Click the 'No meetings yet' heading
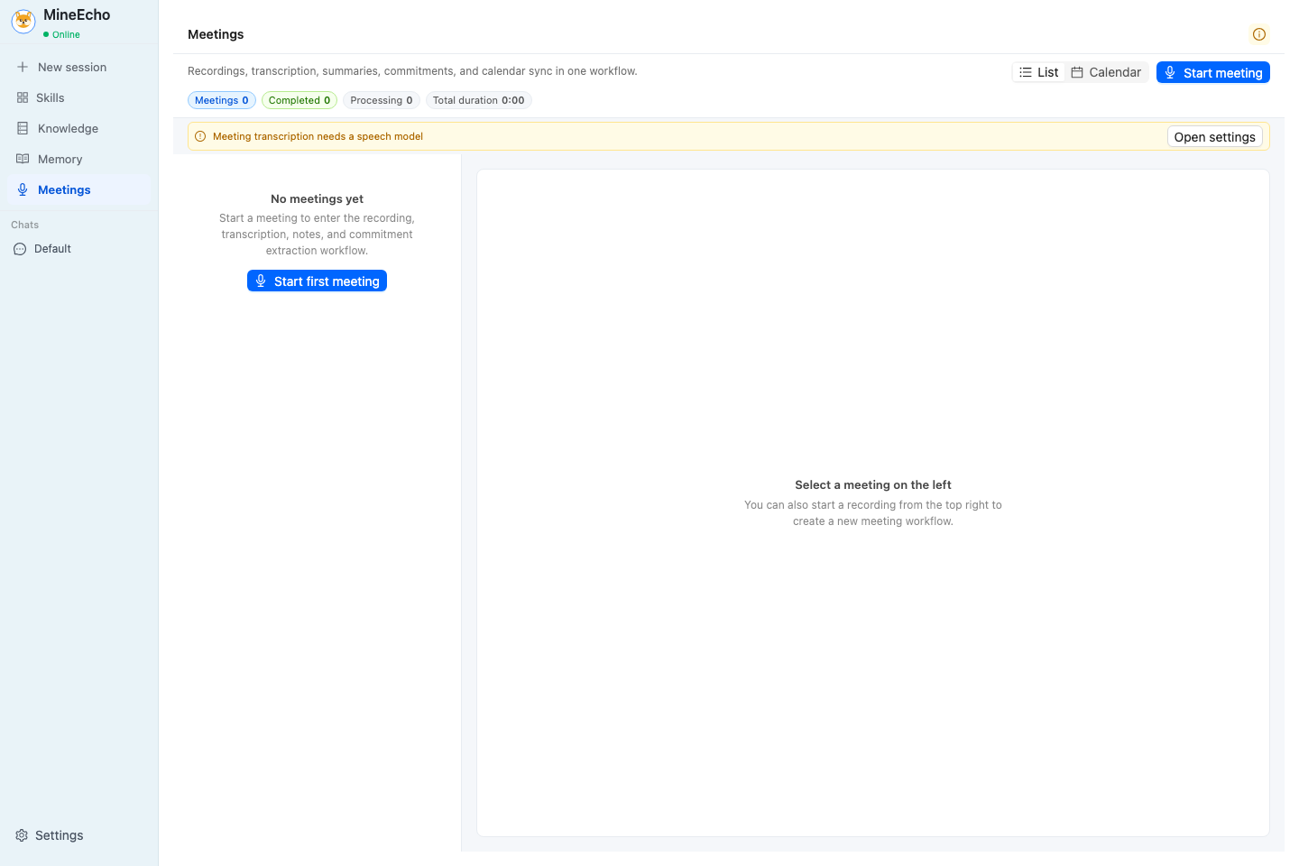The width and height of the screenshot is (1299, 866). (x=317, y=198)
